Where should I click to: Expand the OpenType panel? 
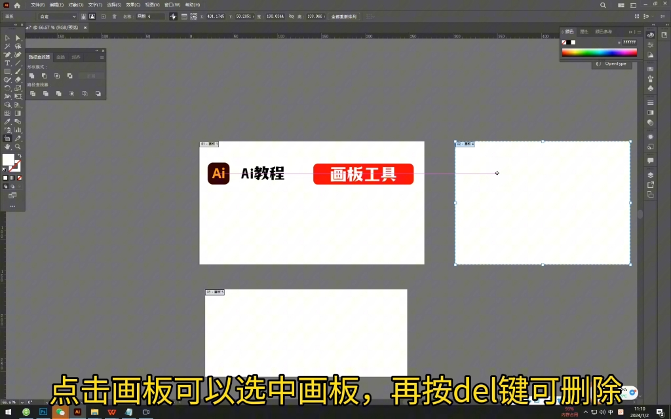(x=613, y=64)
